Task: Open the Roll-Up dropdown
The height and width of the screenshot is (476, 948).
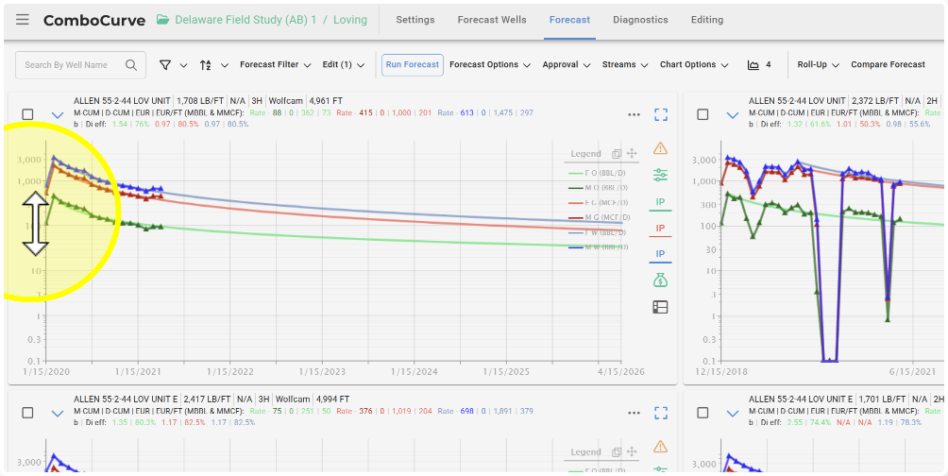Action: (x=818, y=65)
